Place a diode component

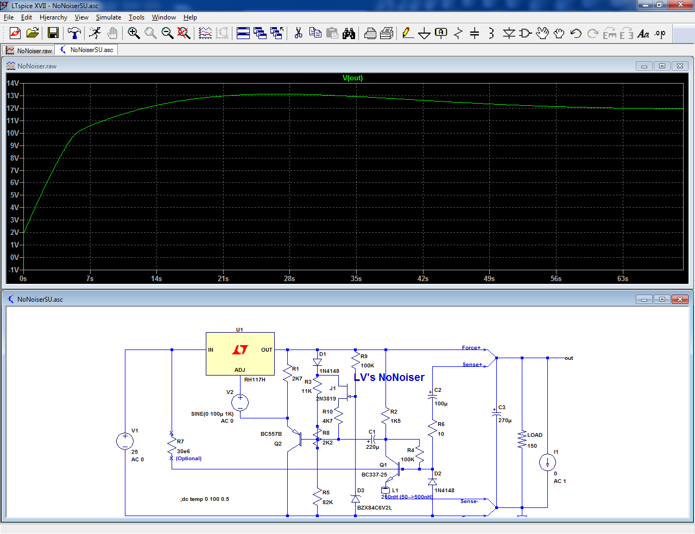pyautogui.click(x=509, y=34)
